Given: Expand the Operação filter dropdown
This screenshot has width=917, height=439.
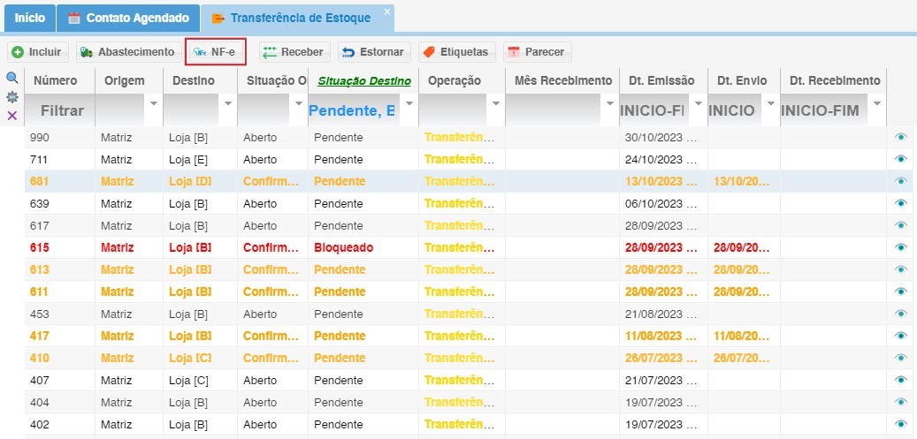Looking at the screenshot, I should point(494,103).
